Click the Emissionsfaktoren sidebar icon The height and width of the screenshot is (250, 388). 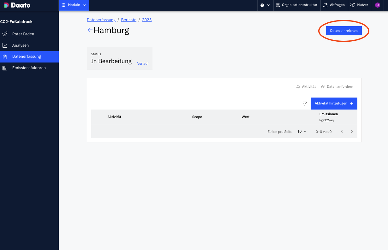pyautogui.click(x=5, y=68)
